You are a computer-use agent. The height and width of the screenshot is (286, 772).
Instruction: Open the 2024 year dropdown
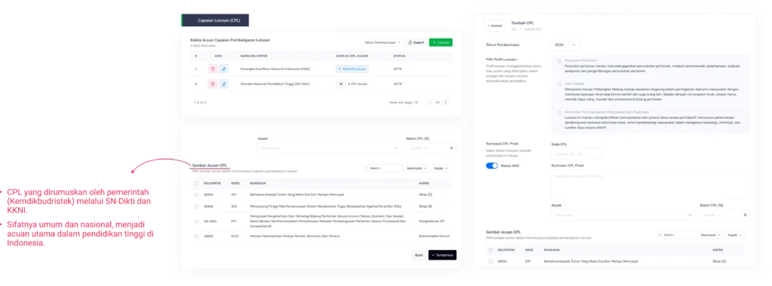coord(565,44)
